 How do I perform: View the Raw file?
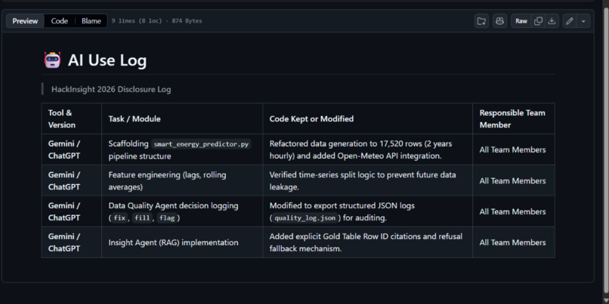point(521,21)
